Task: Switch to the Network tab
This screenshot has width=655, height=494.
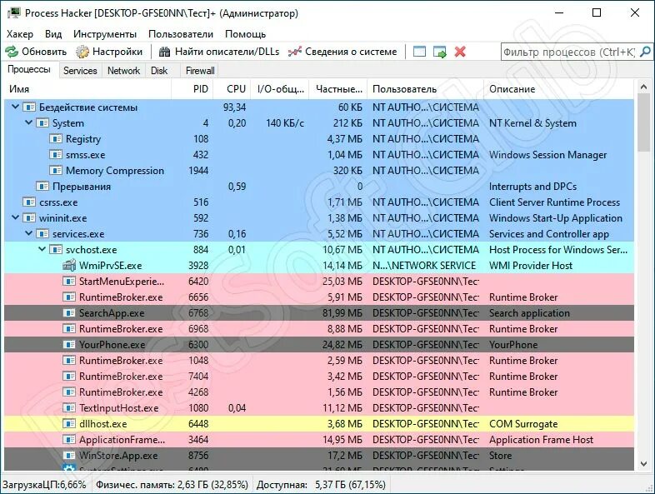Action: pyautogui.click(x=123, y=71)
